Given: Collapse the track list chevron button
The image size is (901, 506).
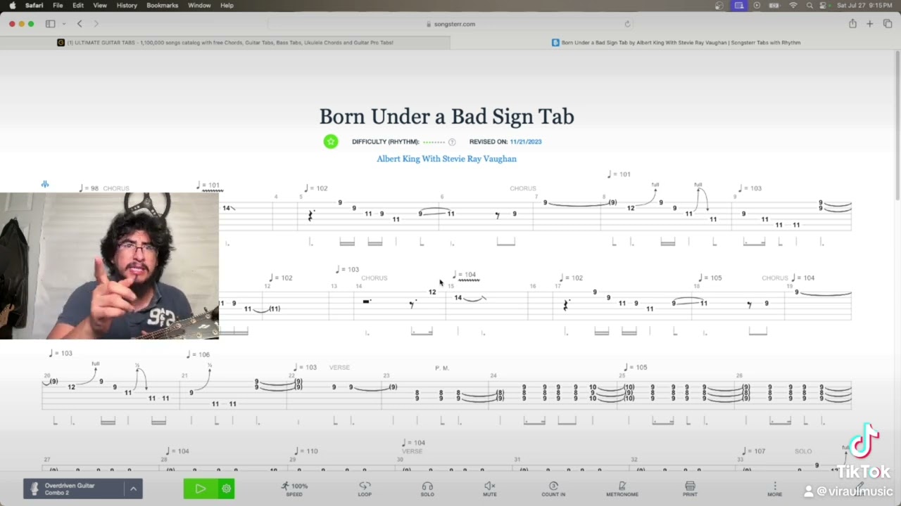Looking at the screenshot, I should pos(133,488).
